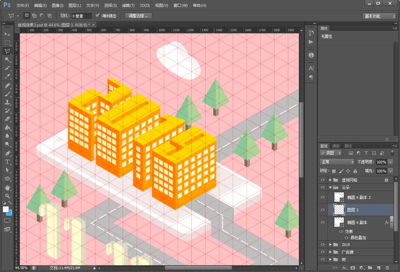Hide the 图层 3 layer

coord(323,210)
